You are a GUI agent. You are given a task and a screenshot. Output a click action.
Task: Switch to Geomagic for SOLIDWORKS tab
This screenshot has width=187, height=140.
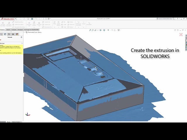[31, 30]
